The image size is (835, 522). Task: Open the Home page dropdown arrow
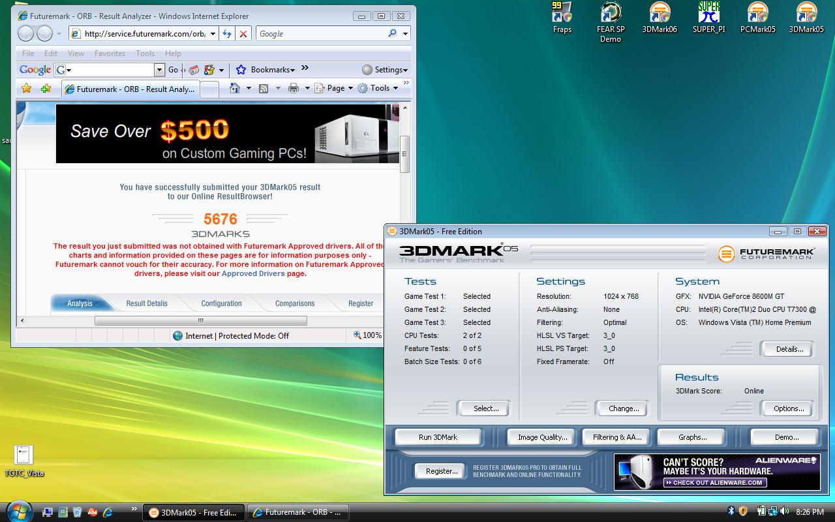tap(249, 88)
